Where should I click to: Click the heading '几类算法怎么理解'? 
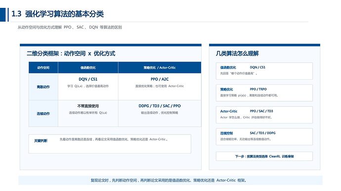tap(237, 54)
